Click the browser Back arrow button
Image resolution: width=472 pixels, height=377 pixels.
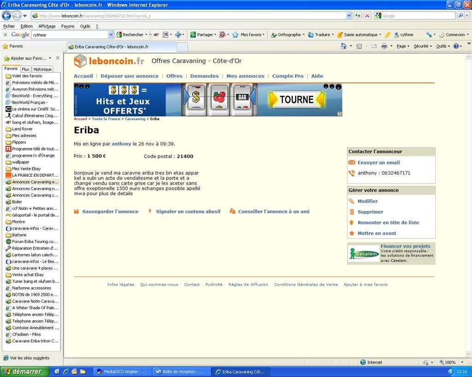coord(6,15)
